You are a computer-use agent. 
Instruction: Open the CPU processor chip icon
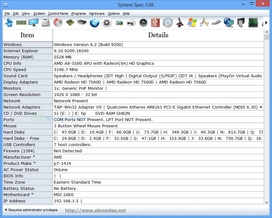tap(70, 23)
